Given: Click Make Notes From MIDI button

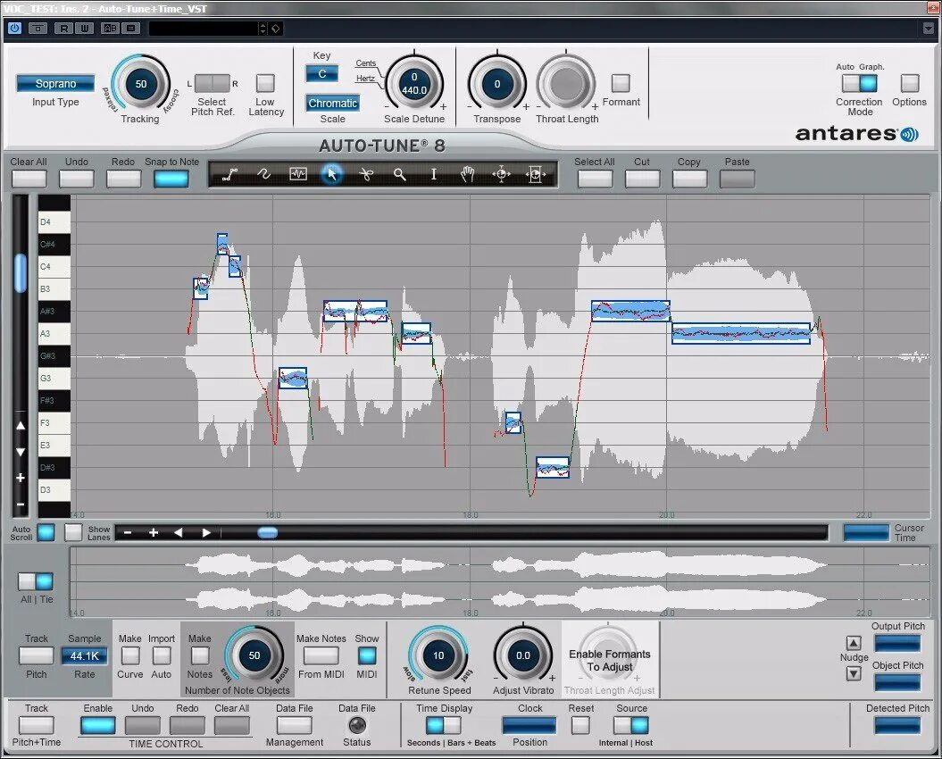Looking at the screenshot, I should (x=321, y=655).
